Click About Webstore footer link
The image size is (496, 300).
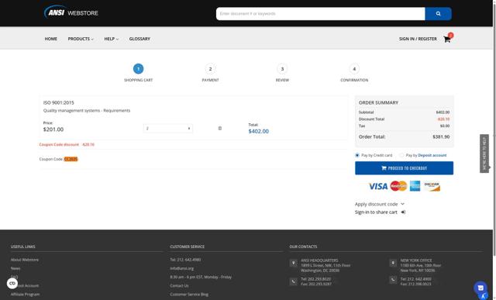[25, 260]
